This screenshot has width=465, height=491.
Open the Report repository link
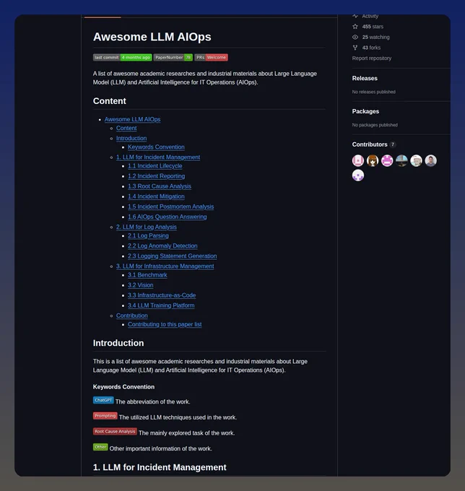pos(372,58)
